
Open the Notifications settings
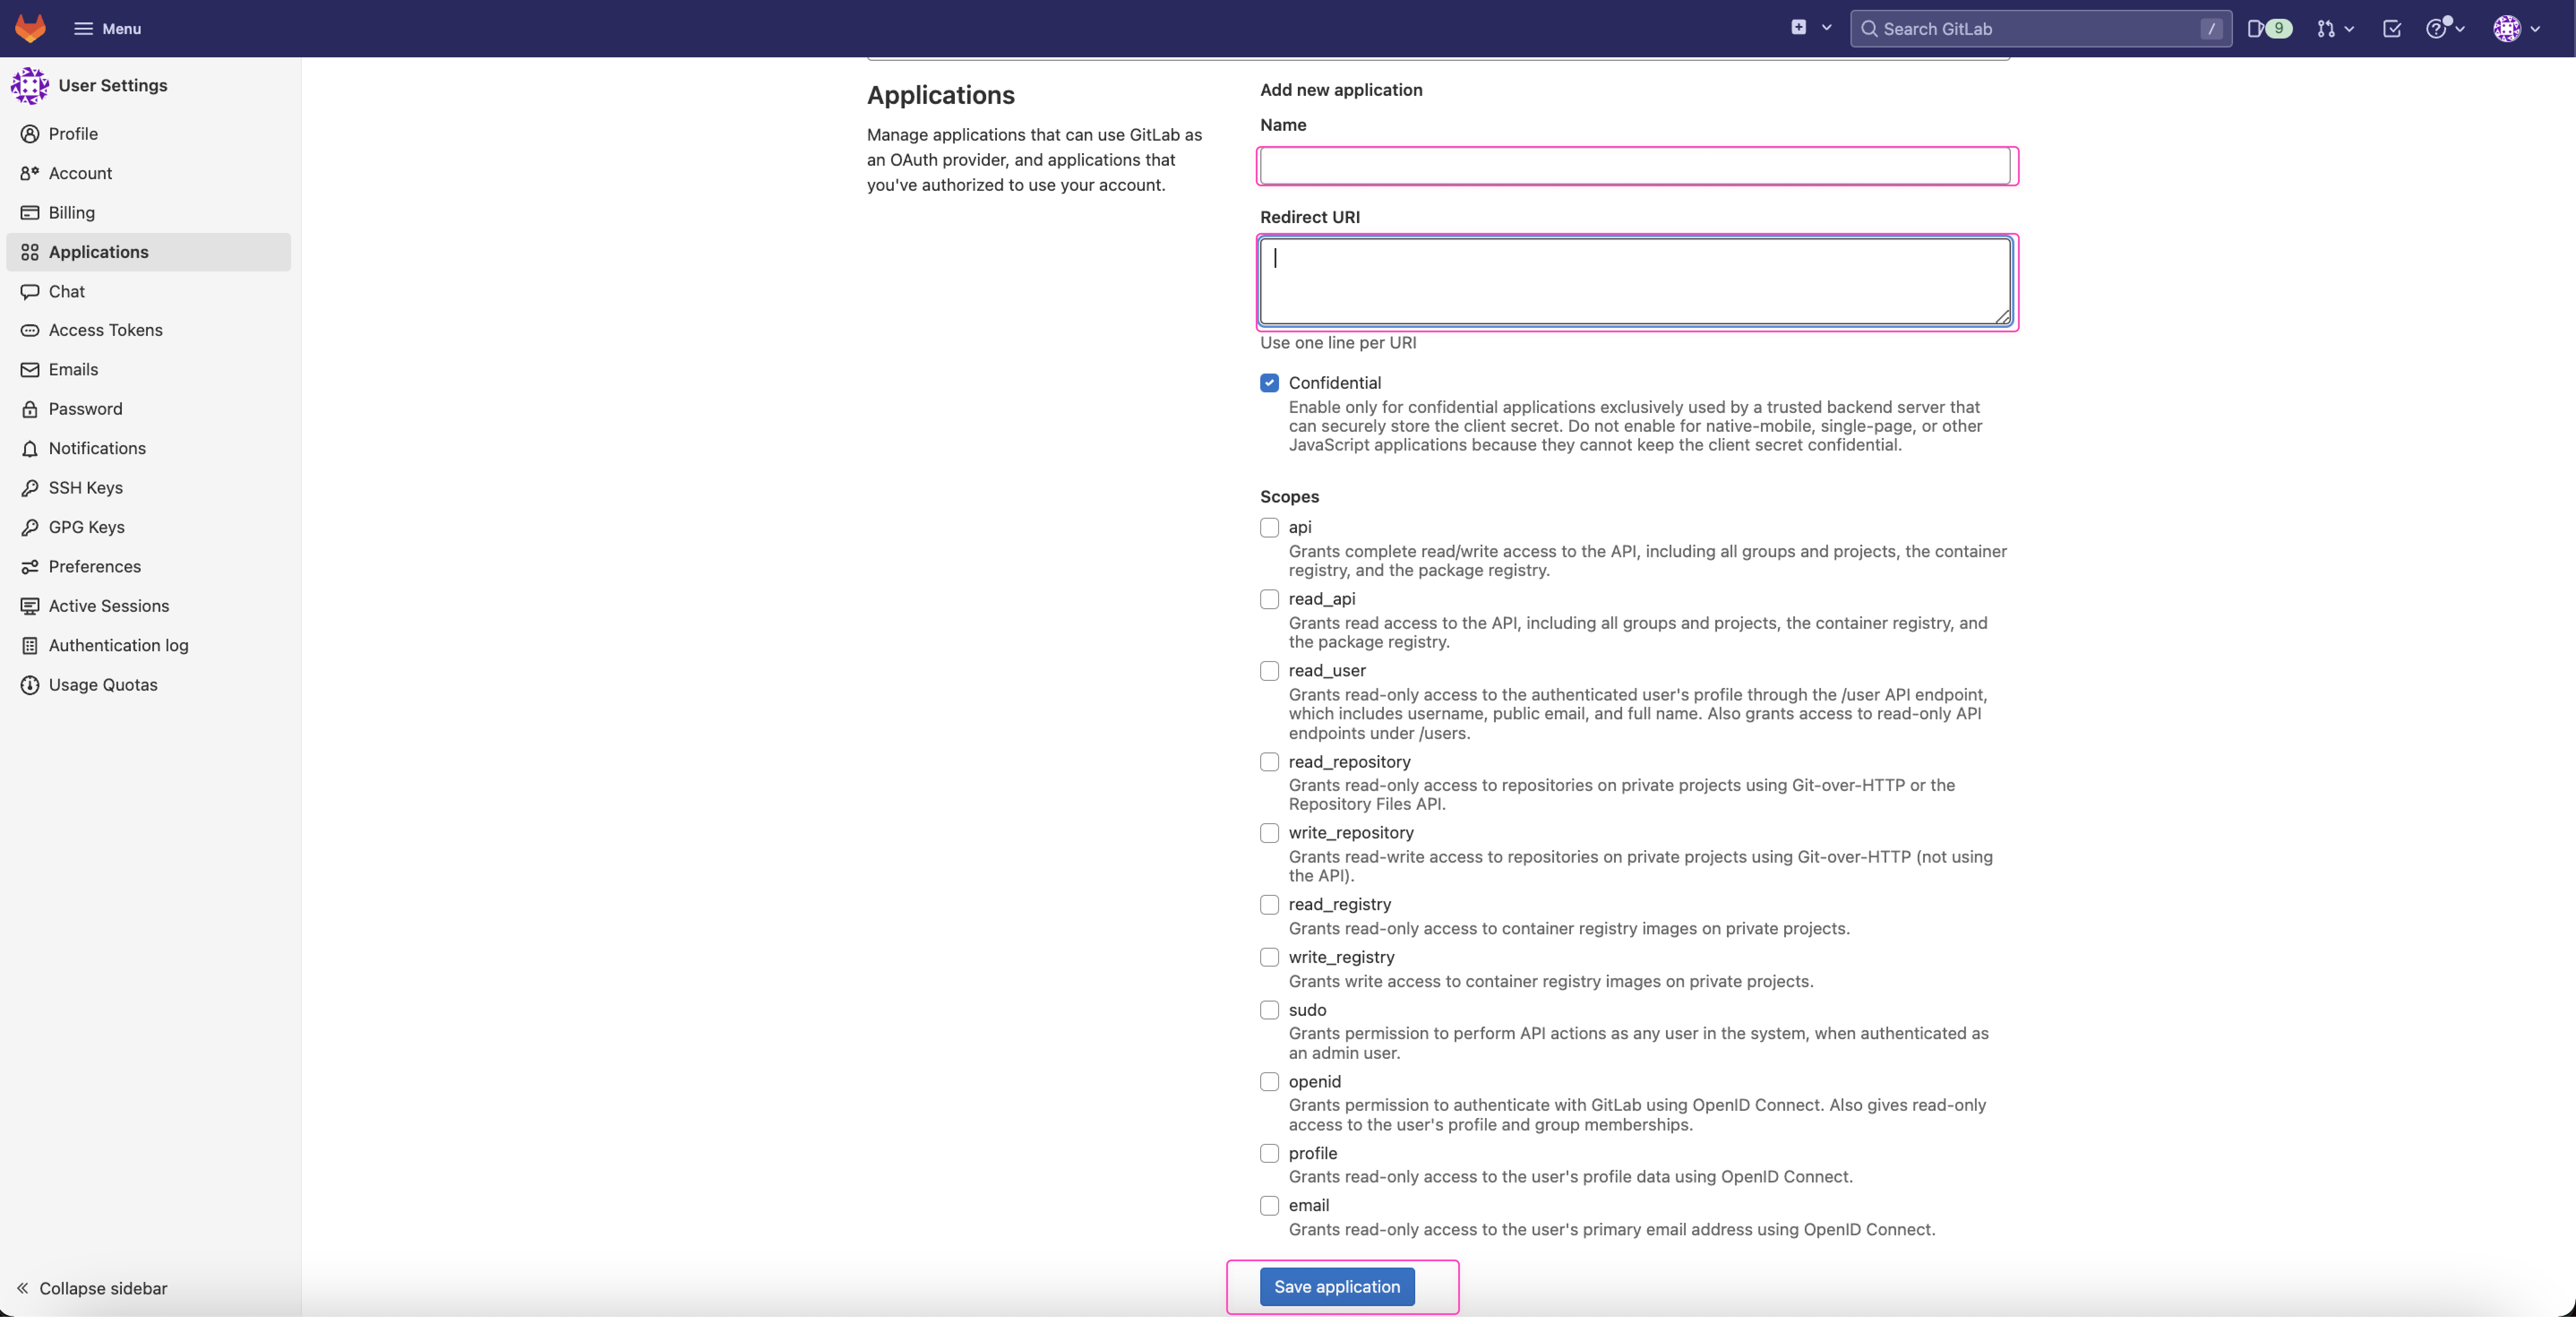96,448
